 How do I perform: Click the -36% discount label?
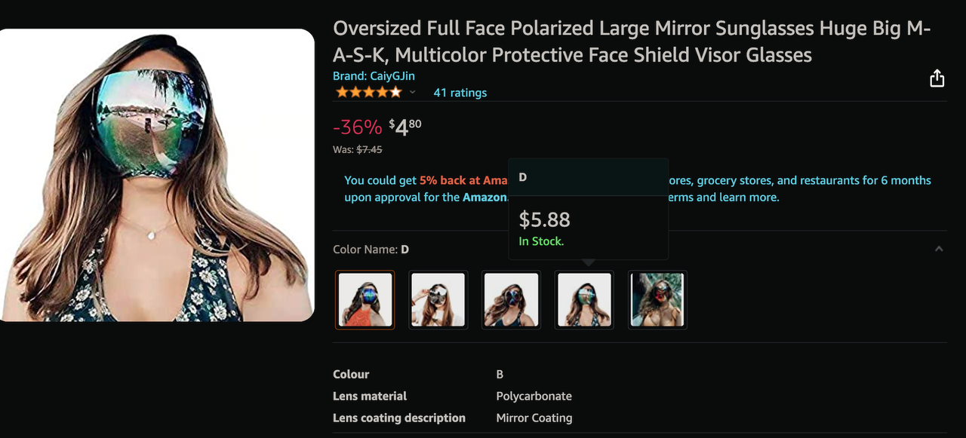tap(357, 127)
